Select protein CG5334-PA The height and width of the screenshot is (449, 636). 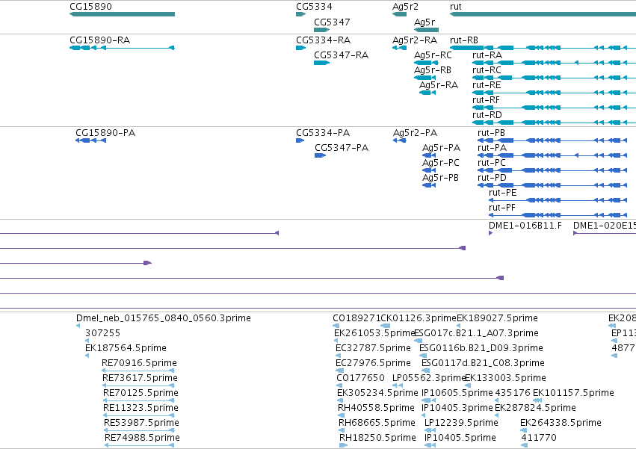(x=323, y=133)
